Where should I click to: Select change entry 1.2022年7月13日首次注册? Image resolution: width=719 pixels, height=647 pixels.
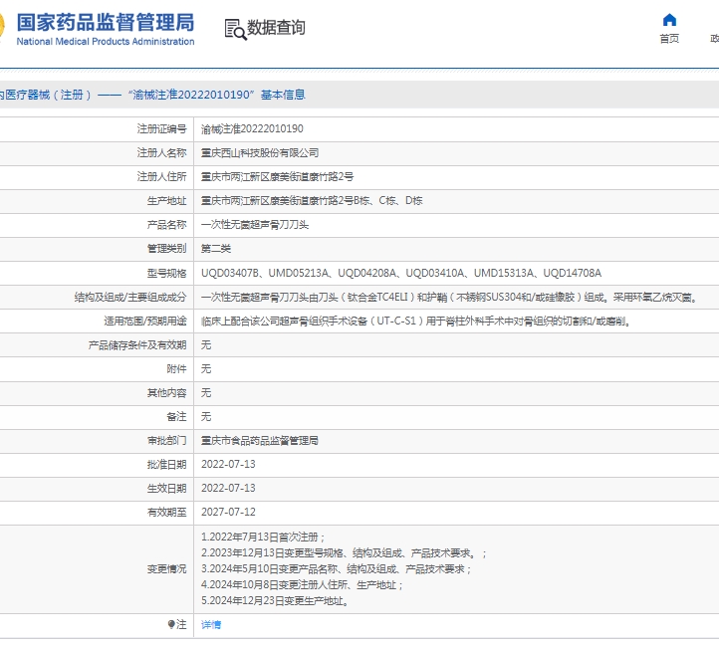(x=263, y=538)
